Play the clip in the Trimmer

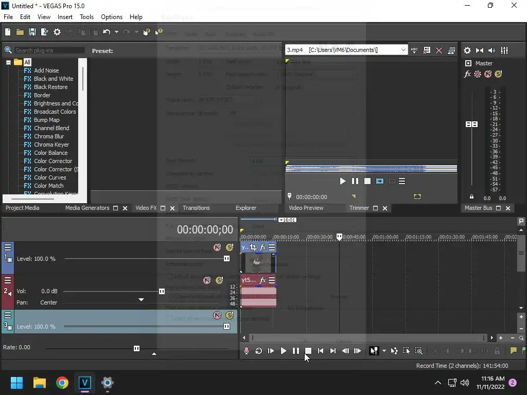pos(342,182)
